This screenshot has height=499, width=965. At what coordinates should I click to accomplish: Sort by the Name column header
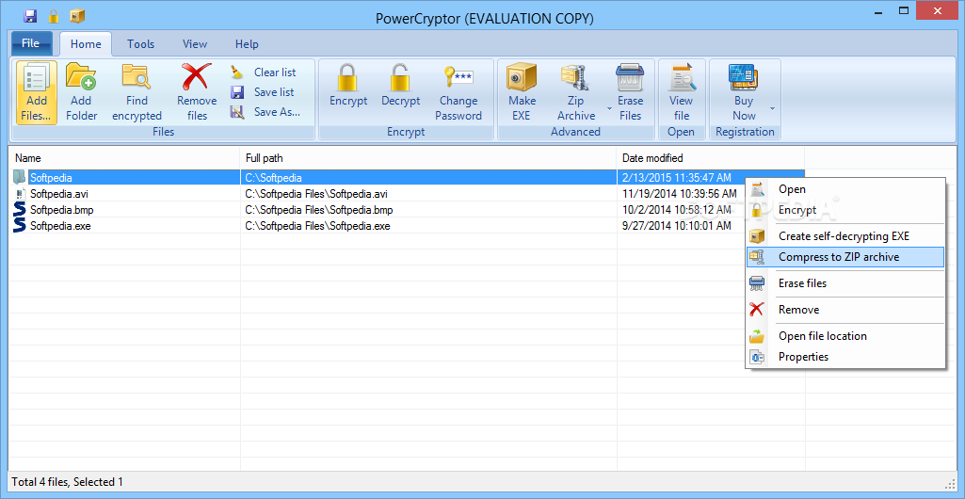tap(125, 158)
